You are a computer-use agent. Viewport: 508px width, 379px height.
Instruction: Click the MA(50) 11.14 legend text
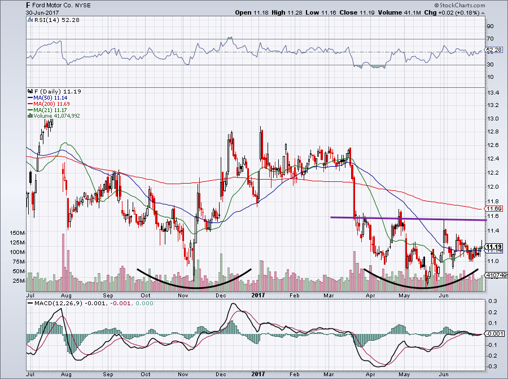[x=50, y=97]
